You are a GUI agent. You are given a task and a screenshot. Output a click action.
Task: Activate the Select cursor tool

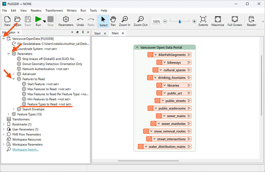(104, 21)
